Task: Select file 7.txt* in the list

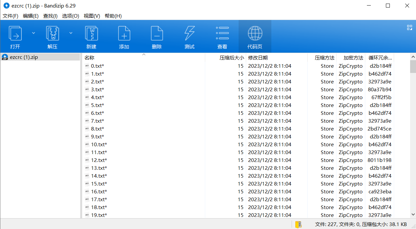Action: pos(98,121)
